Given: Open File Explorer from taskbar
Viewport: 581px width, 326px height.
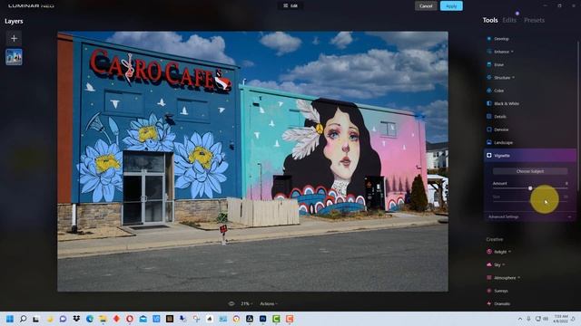Looking at the screenshot, I should [x=103, y=319].
